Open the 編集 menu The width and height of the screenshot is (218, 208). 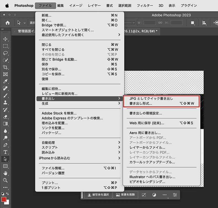pos(60,6)
